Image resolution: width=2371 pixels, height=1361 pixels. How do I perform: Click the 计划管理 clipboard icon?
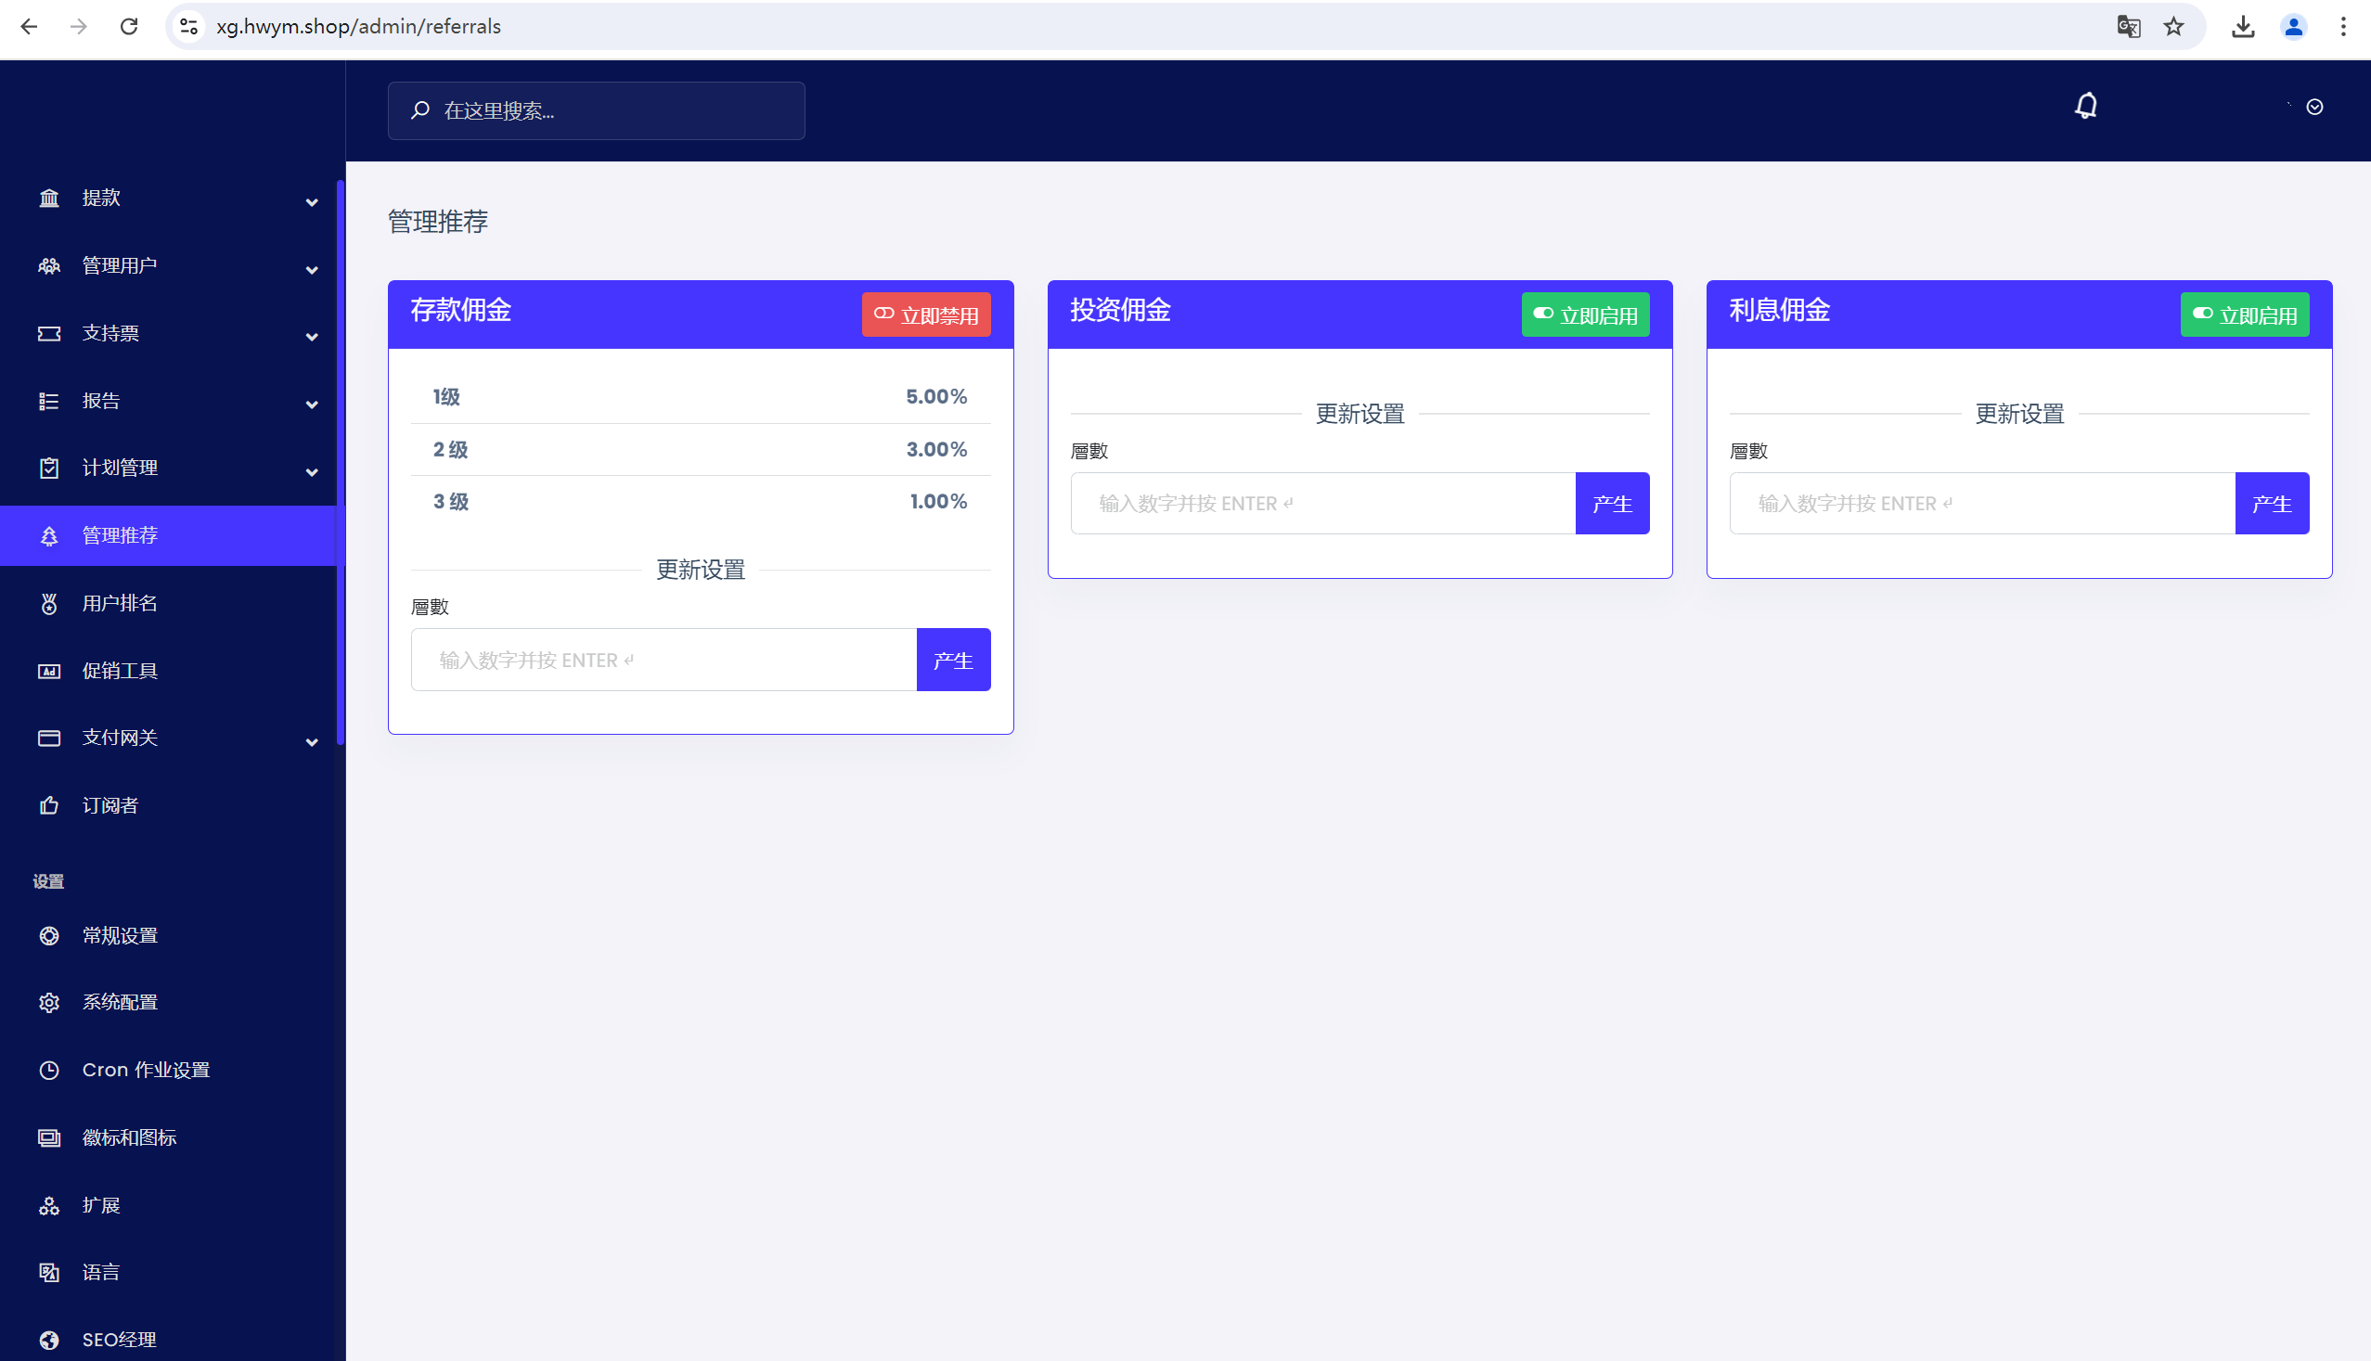48,469
